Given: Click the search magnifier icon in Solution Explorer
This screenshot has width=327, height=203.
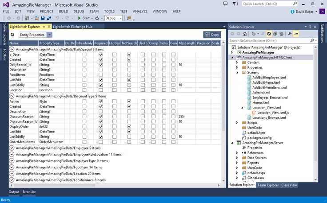Looking at the screenshot, I should click(x=312, y=41).
